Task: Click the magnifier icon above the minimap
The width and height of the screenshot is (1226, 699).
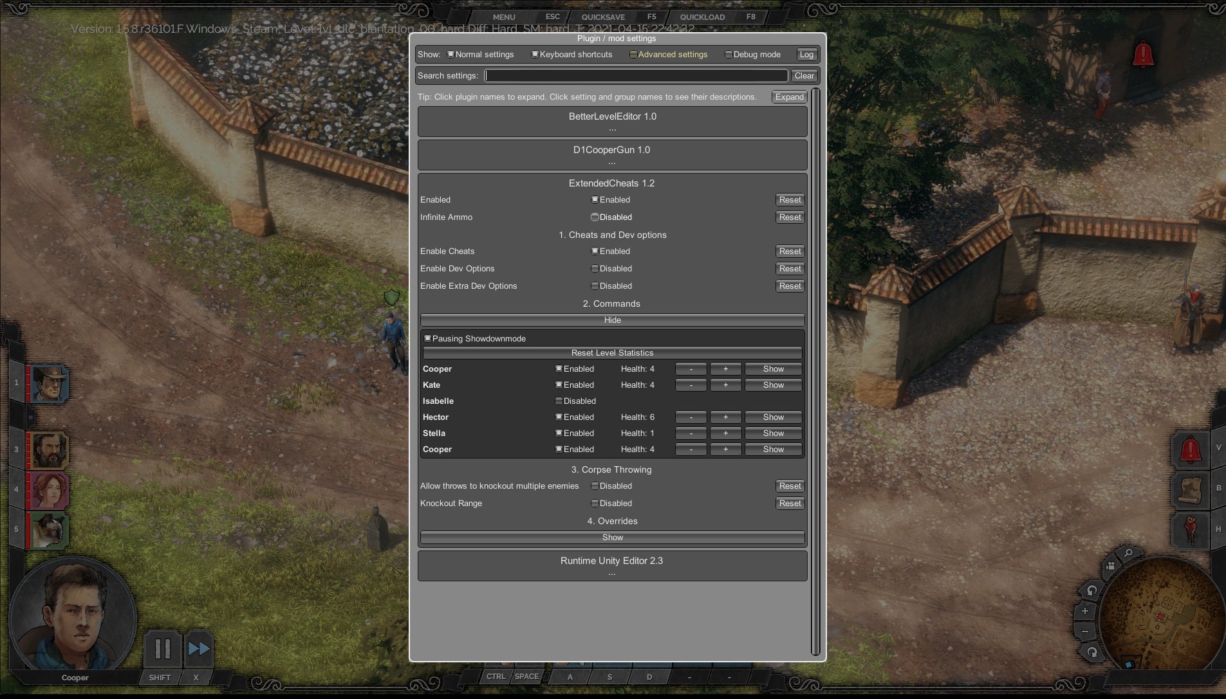Action: [x=1128, y=552]
